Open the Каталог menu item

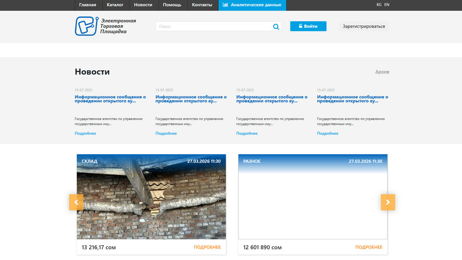[115, 5]
